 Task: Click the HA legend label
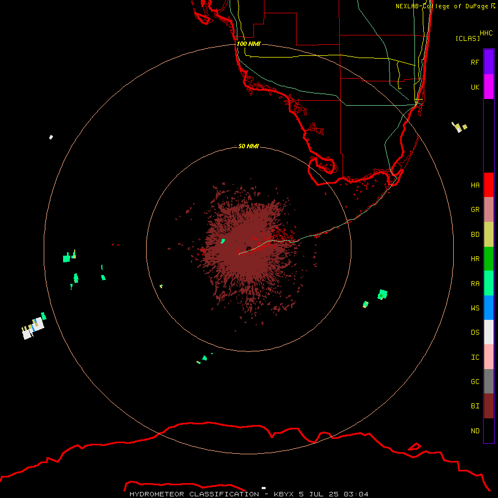(x=475, y=185)
